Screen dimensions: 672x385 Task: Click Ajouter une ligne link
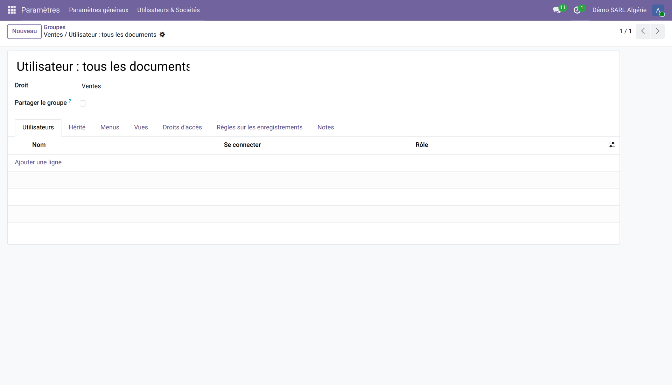pyautogui.click(x=38, y=162)
